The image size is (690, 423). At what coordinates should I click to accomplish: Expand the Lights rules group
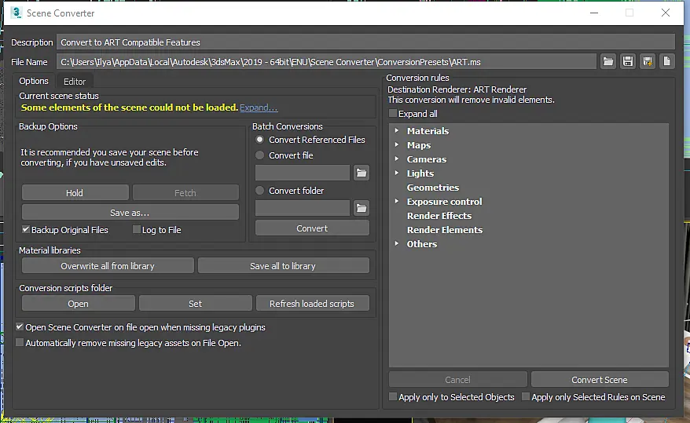click(397, 173)
